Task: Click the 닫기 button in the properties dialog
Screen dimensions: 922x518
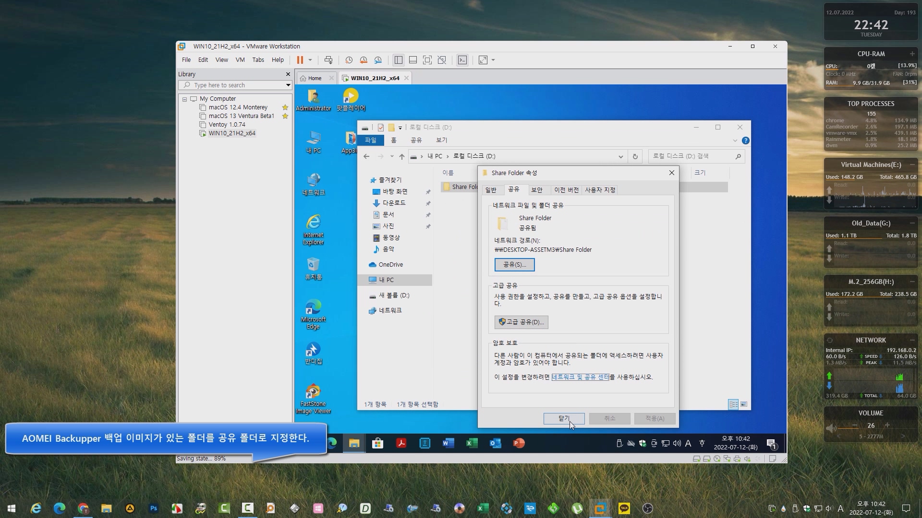Action: point(564,419)
